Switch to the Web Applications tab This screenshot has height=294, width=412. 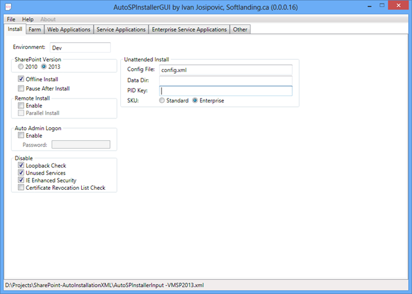(69, 30)
